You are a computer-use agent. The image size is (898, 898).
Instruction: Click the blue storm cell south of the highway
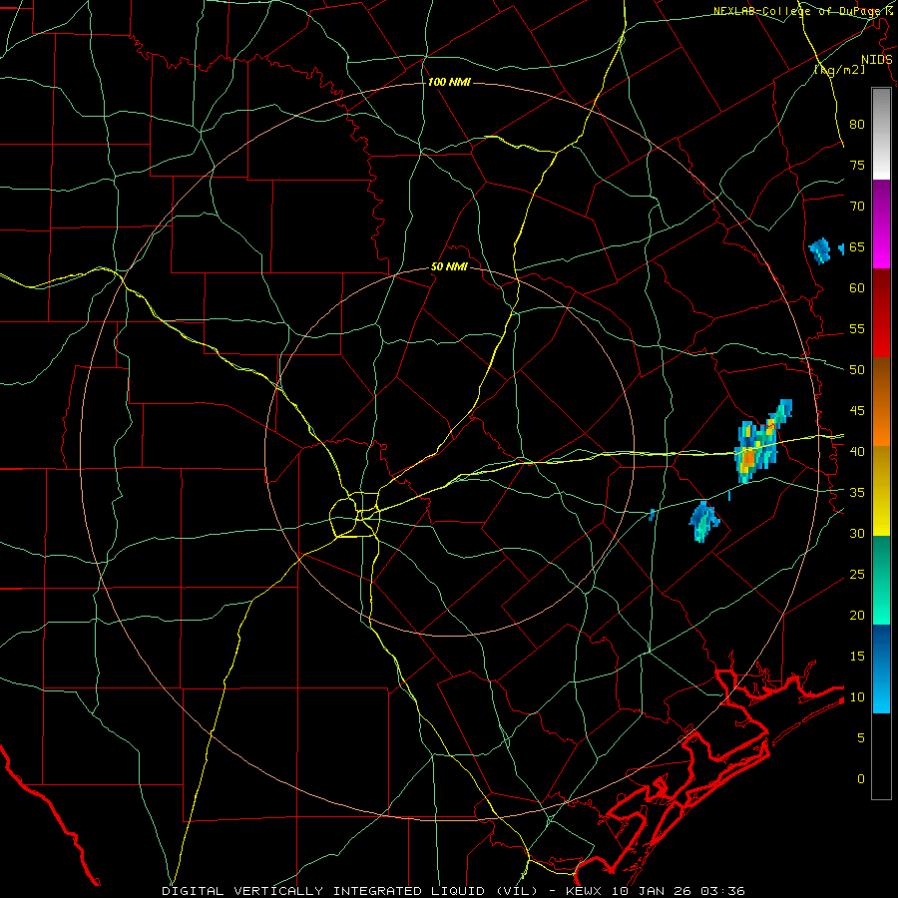(x=703, y=521)
